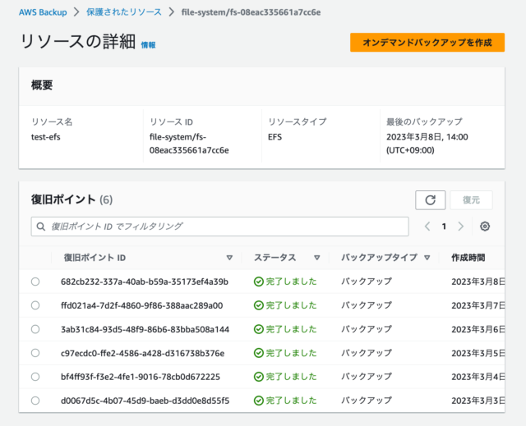Click page number 1 in pagination

coord(444,227)
